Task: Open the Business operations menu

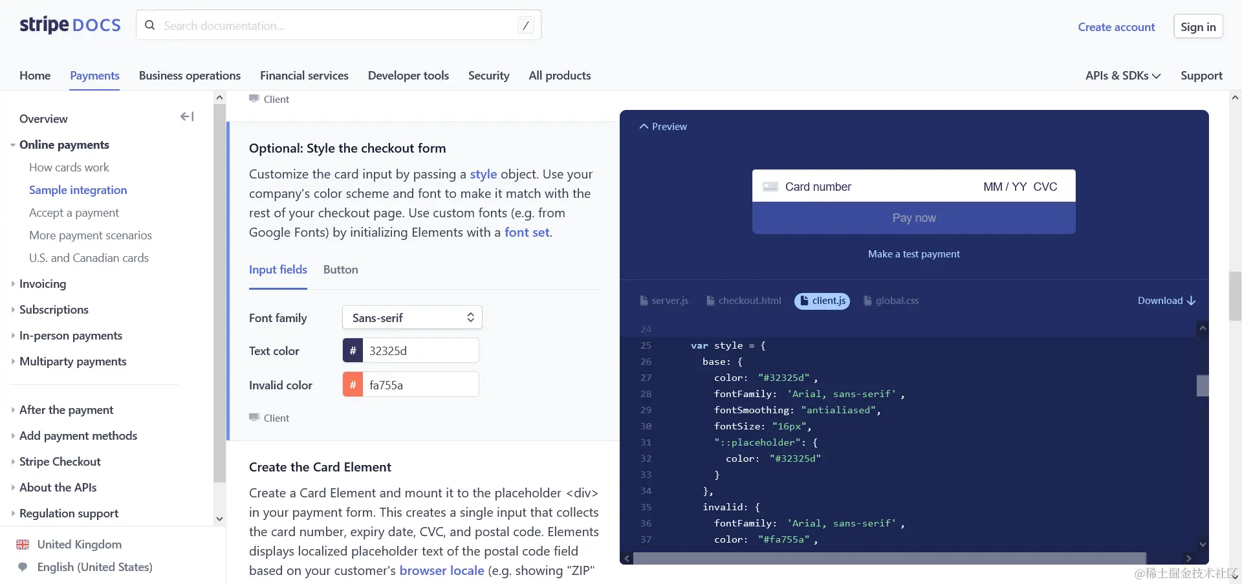Action: point(190,76)
